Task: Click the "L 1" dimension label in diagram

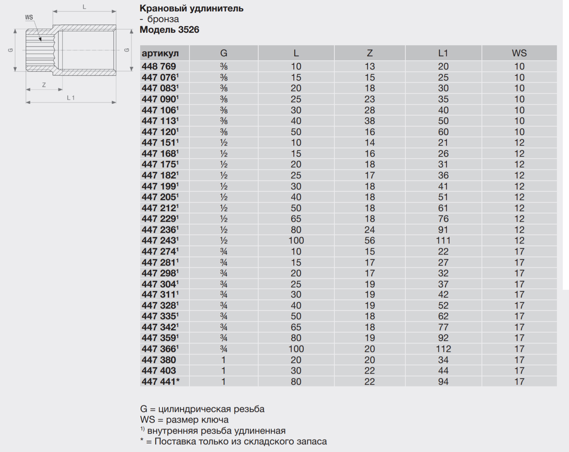Action: click(71, 98)
